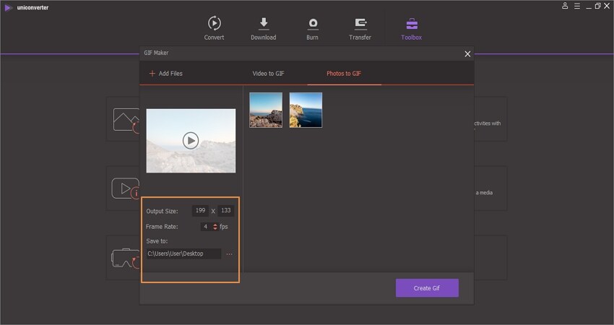Close the GIF Maker dialog

click(x=467, y=53)
